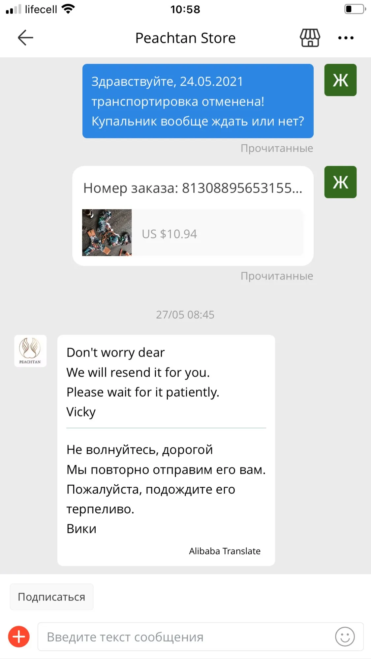Open the store page via shop icon
The width and height of the screenshot is (371, 659).
310,38
